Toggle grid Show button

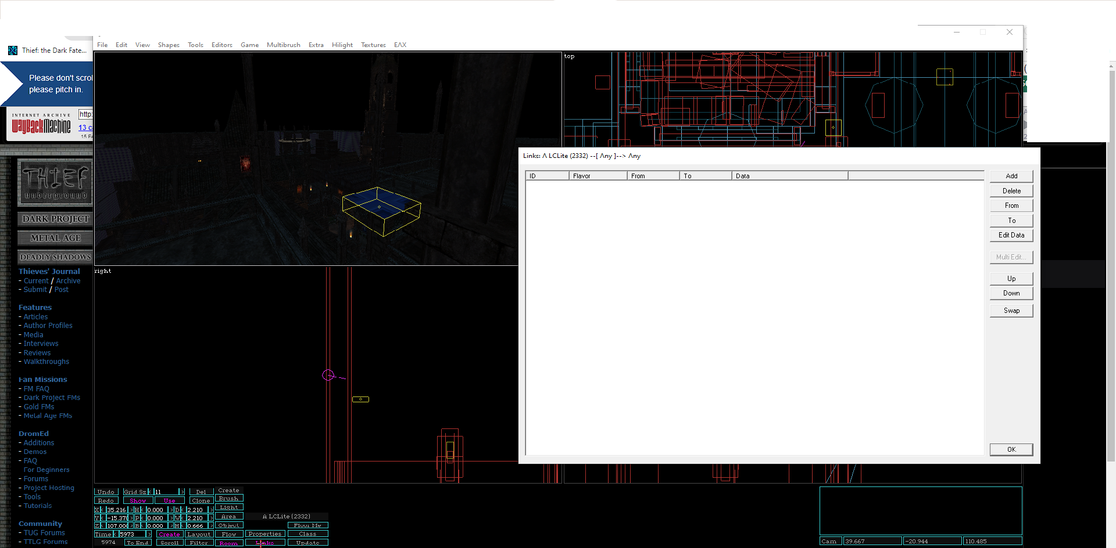[x=138, y=500]
